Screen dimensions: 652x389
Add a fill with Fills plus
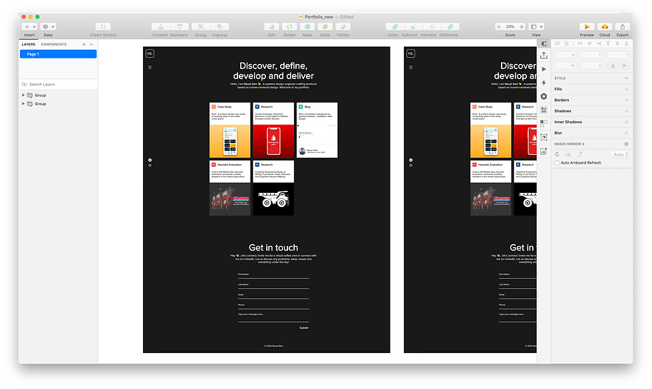626,89
